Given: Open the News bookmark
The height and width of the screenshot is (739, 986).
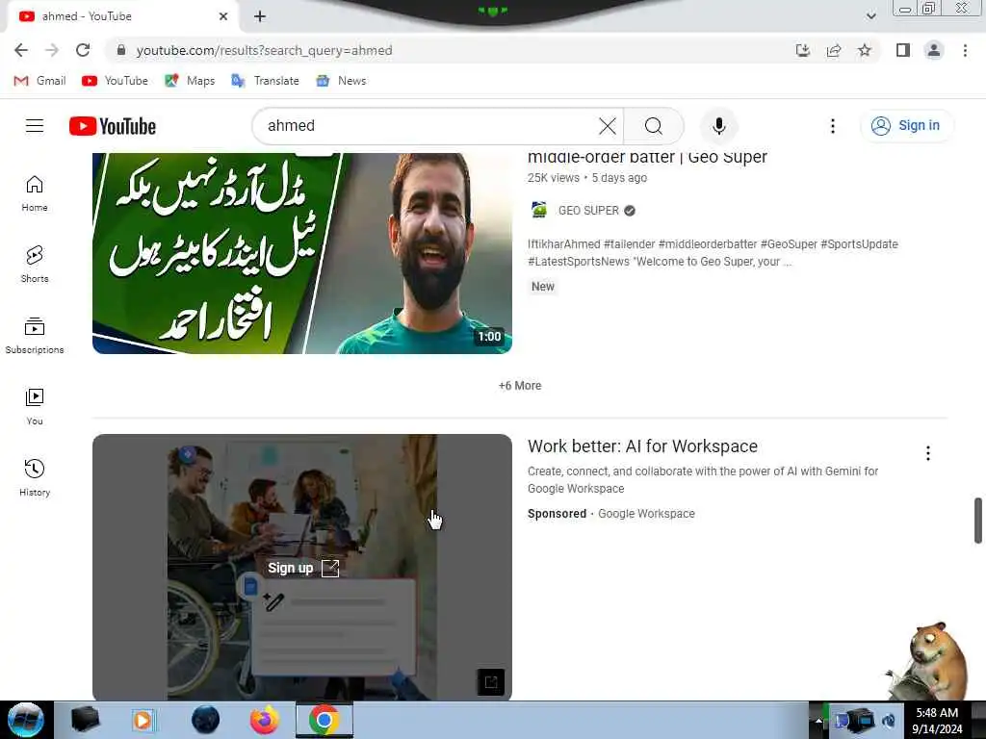Looking at the screenshot, I should pos(342,81).
